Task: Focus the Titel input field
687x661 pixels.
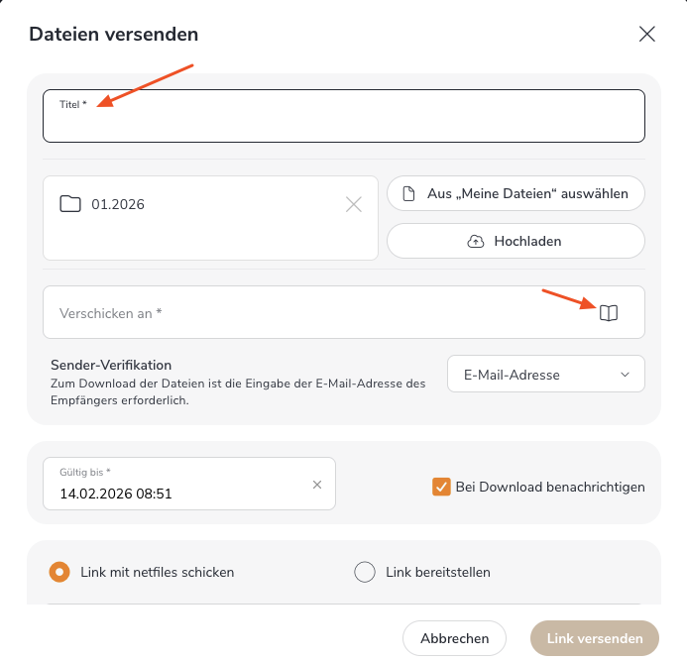Action: [x=343, y=123]
